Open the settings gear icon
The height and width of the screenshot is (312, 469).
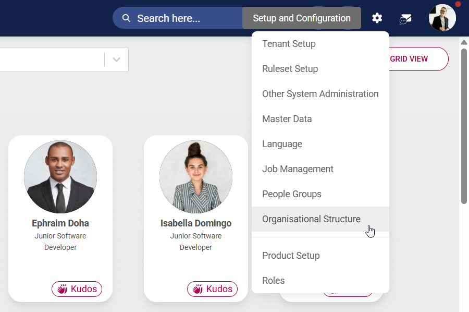click(x=377, y=17)
